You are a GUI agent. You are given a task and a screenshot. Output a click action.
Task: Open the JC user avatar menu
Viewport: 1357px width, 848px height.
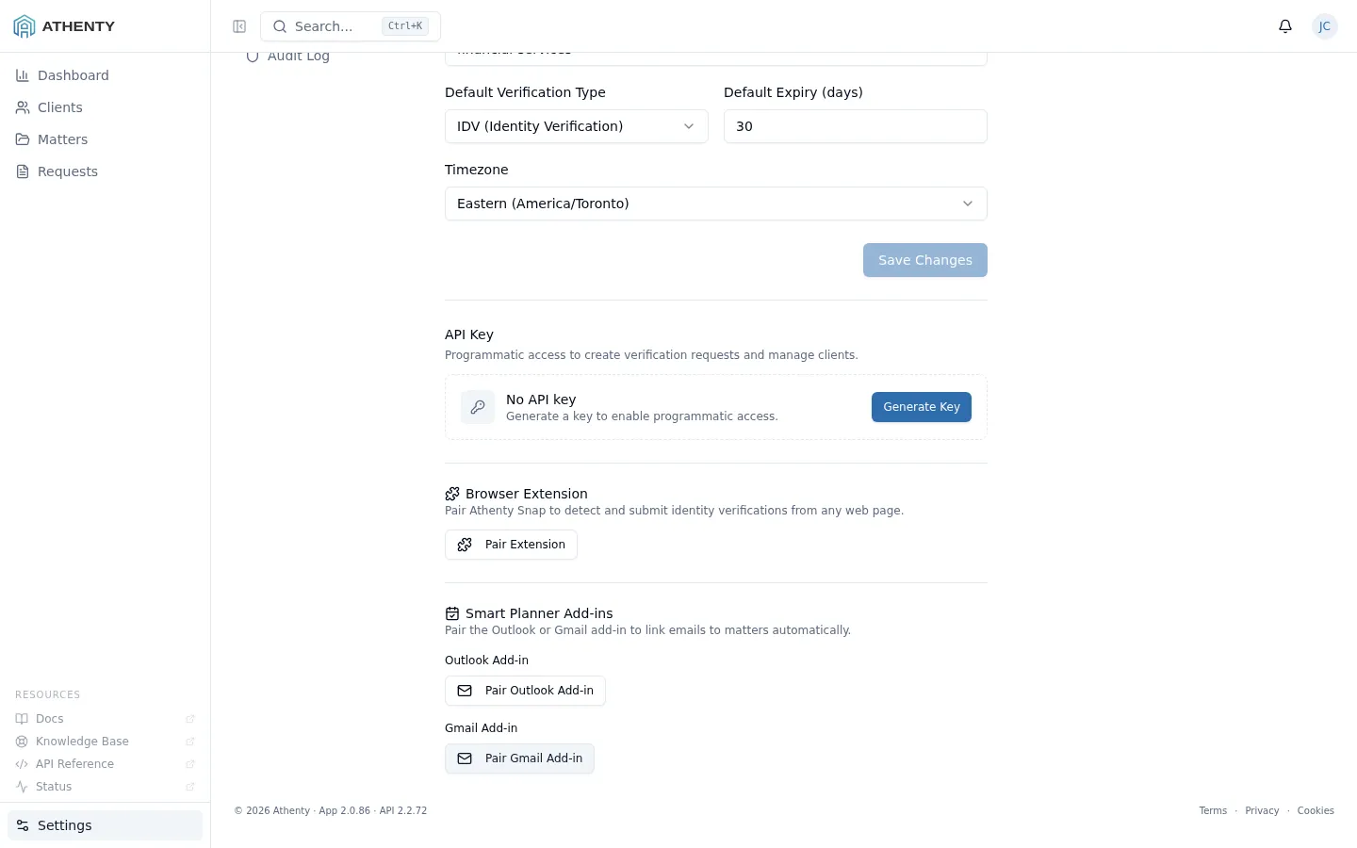(x=1325, y=26)
